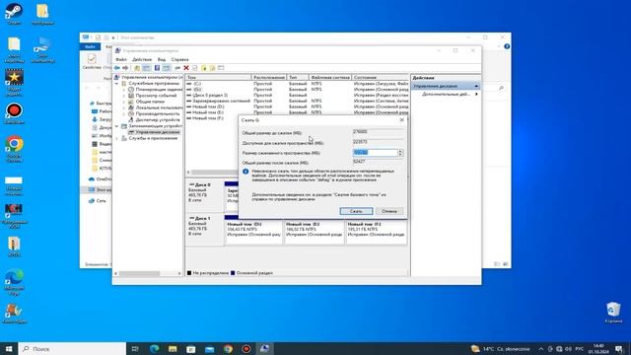Collapse Управление дисками actions section arrow
The image size is (631, 355).
pos(476,86)
